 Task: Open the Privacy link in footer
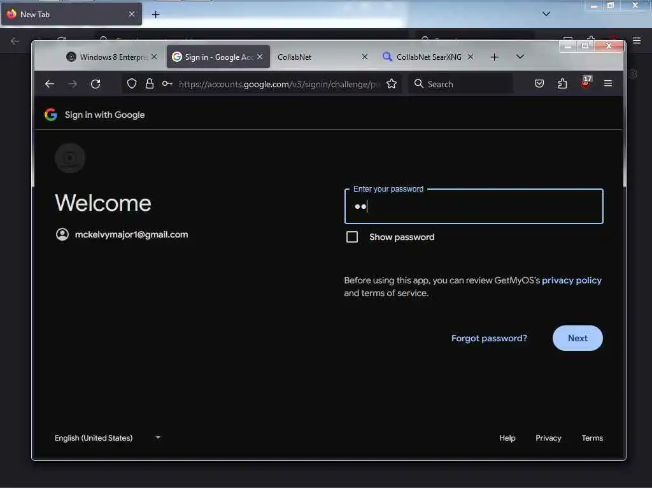click(x=548, y=438)
